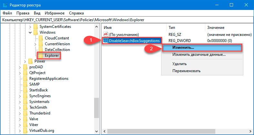Viewport: 254px width, 135px height.
Task: Expand the Power key
Action: (25, 61)
